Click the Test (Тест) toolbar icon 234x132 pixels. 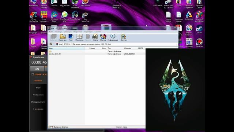pyautogui.click(x=71, y=37)
